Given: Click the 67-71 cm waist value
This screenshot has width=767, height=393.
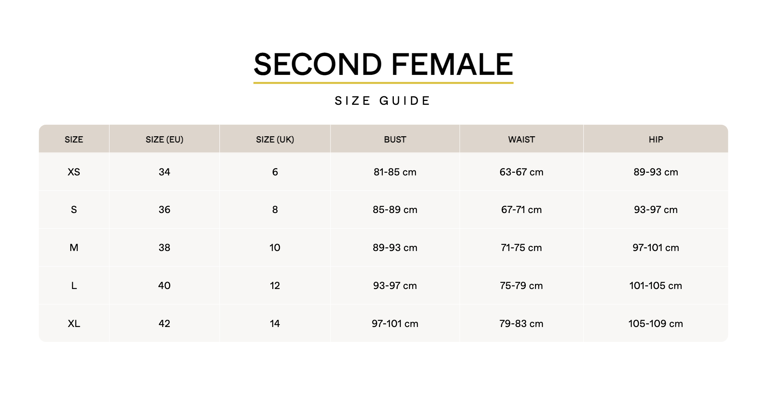Looking at the screenshot, I should tap(522, 210).
